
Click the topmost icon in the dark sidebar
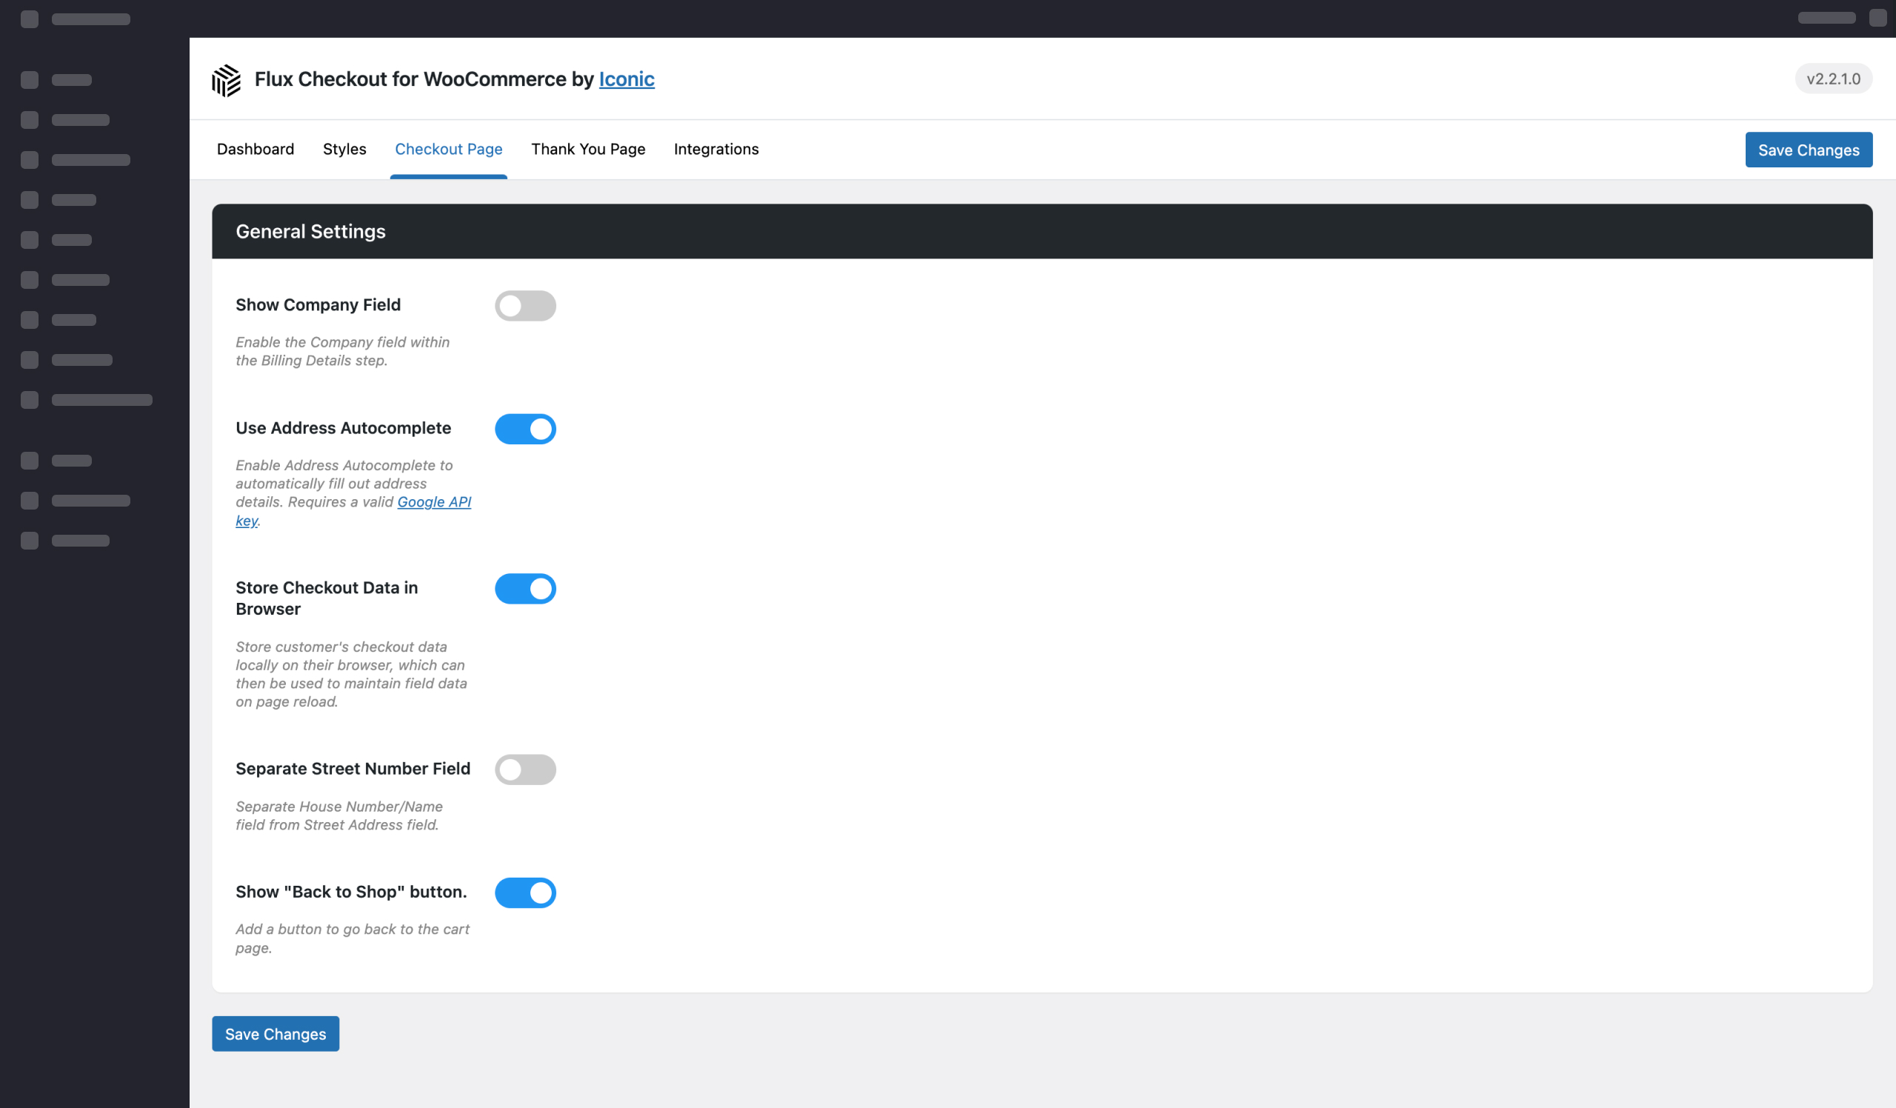coord(30,19)
